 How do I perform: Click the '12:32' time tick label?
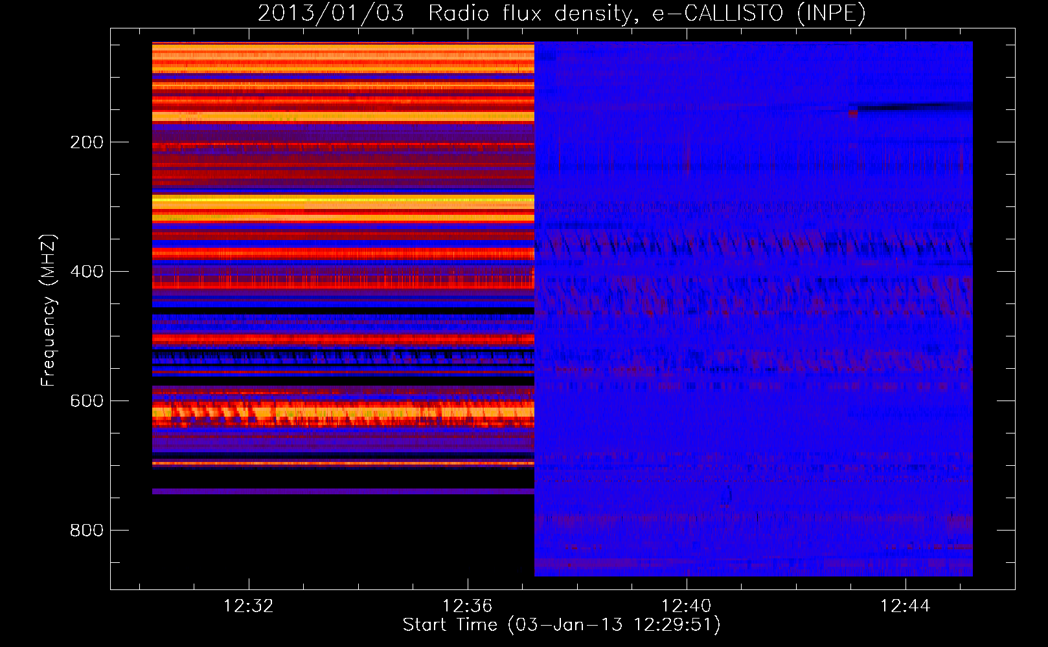click(x=248, y=606)
